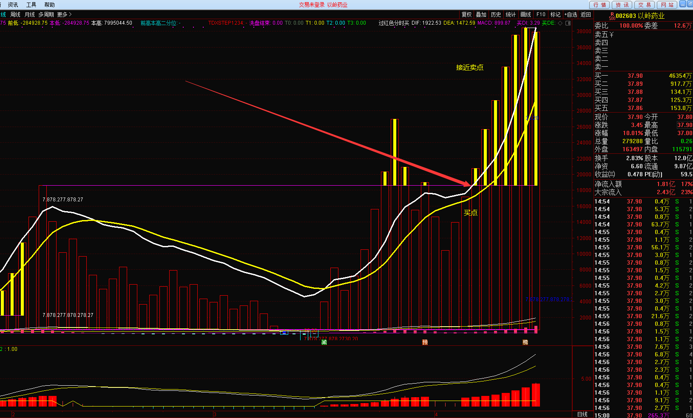Open the F10 company info
693x418 pixels.
[541, 14]
